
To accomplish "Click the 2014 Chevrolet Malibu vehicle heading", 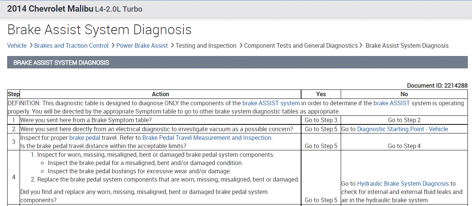I will [x=50, y=9].
